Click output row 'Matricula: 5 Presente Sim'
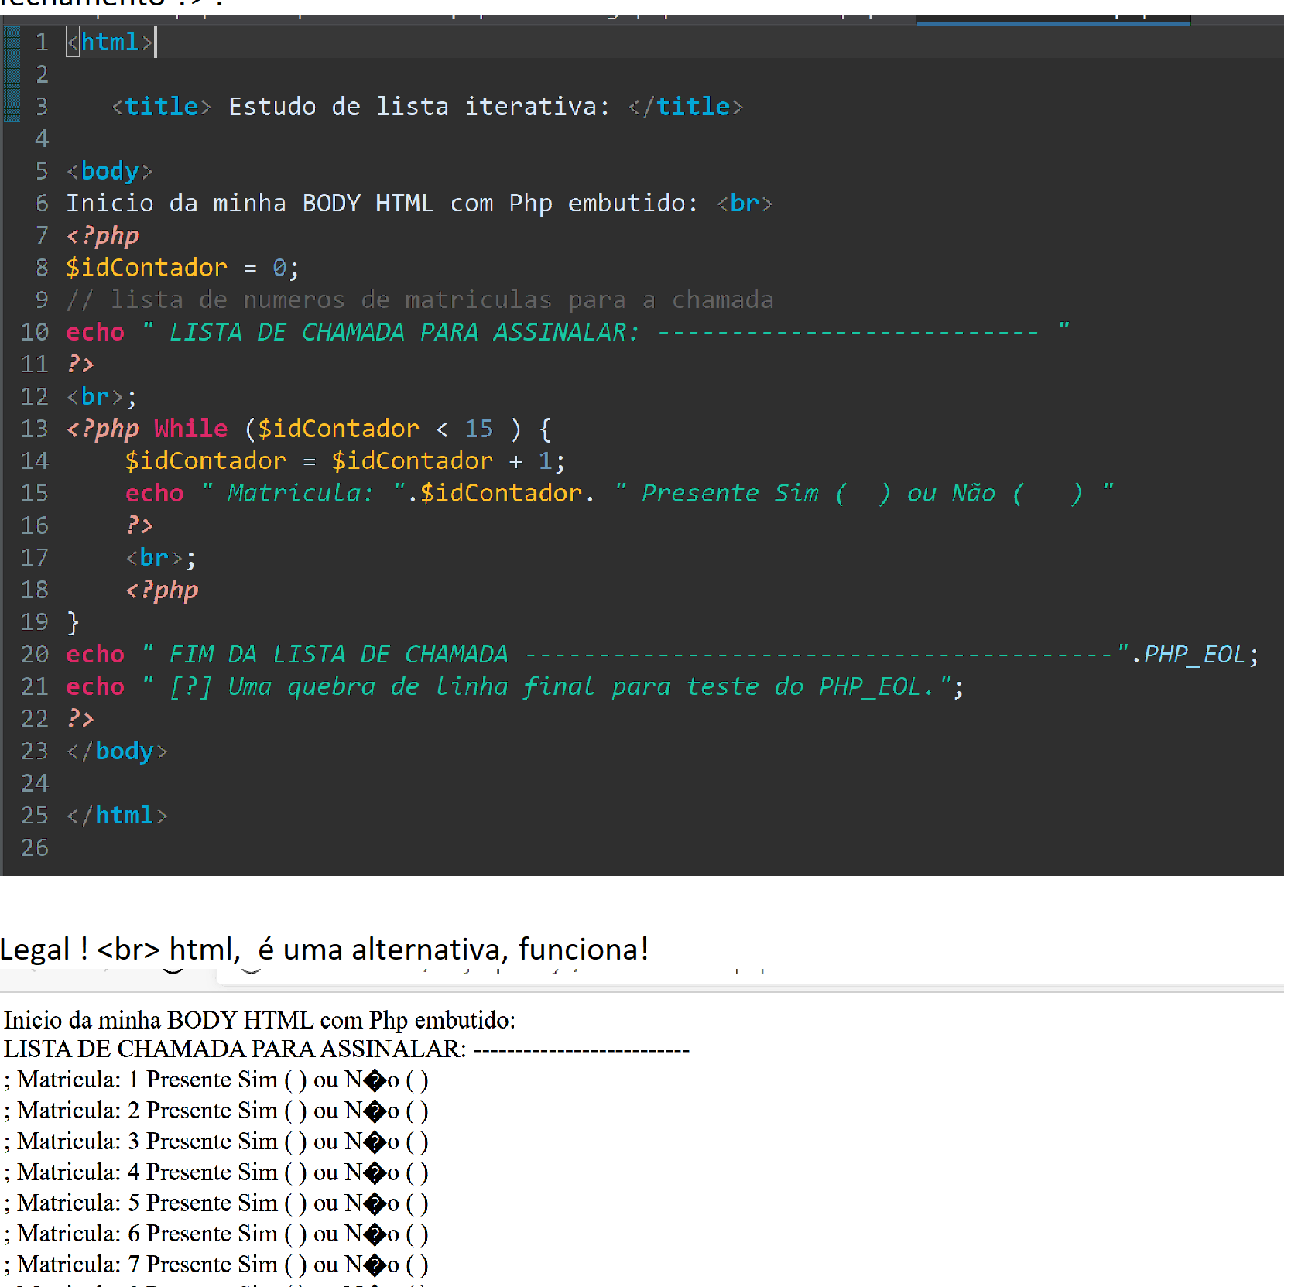The height and width of the screenshot is (1287, 1298). (216, 1203)
